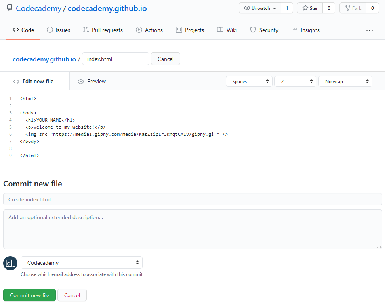Click the watcher count 1
385x304 pixels.
[287, 8]
